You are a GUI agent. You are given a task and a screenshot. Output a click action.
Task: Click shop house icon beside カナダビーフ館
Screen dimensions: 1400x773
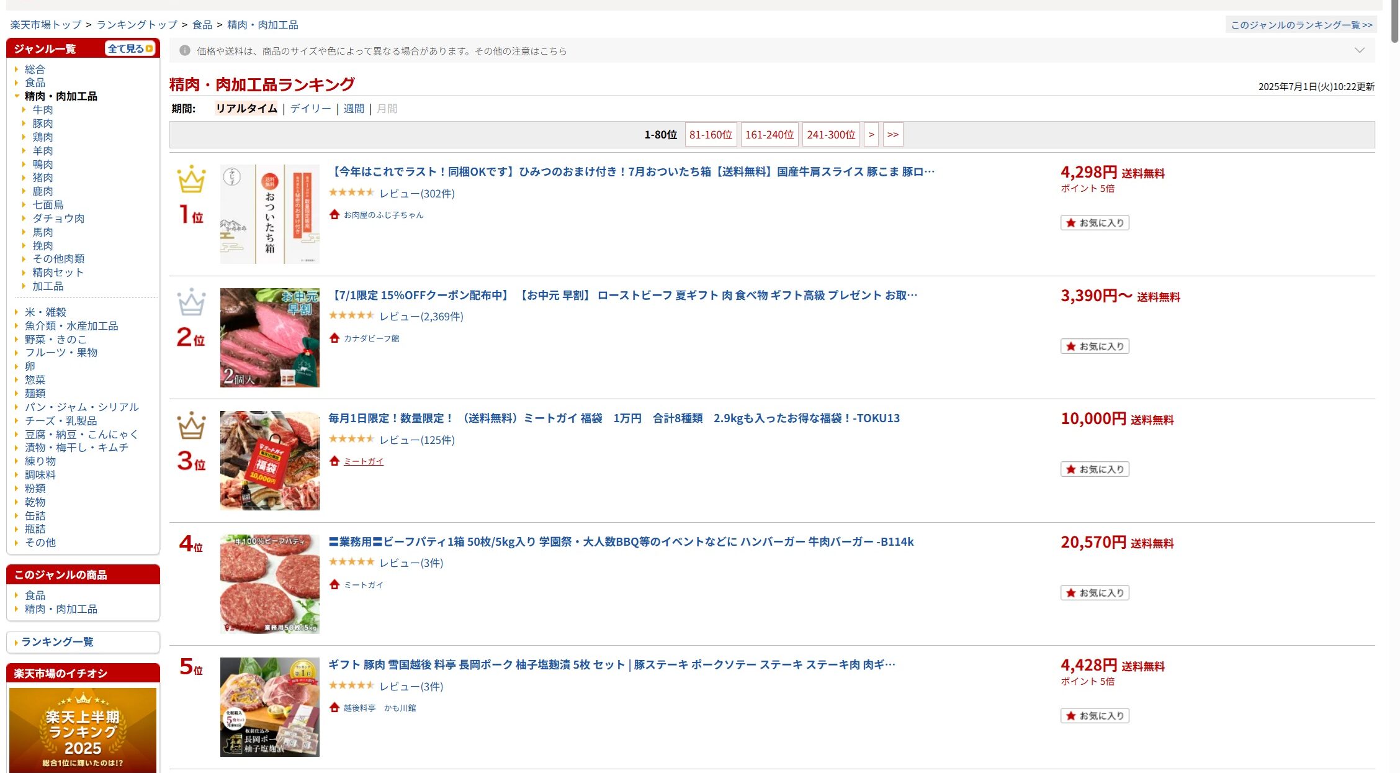(x=334, y=338)
